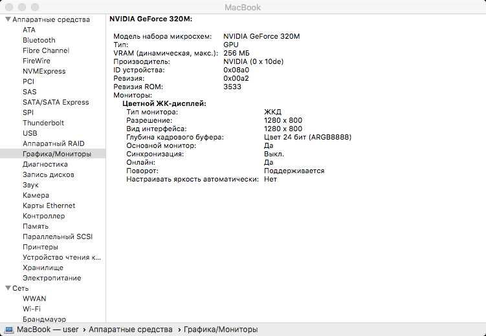Open SATA/SATA Express entry
The height and width of the screenshot is (336, 486).
[x=56, y=102]
